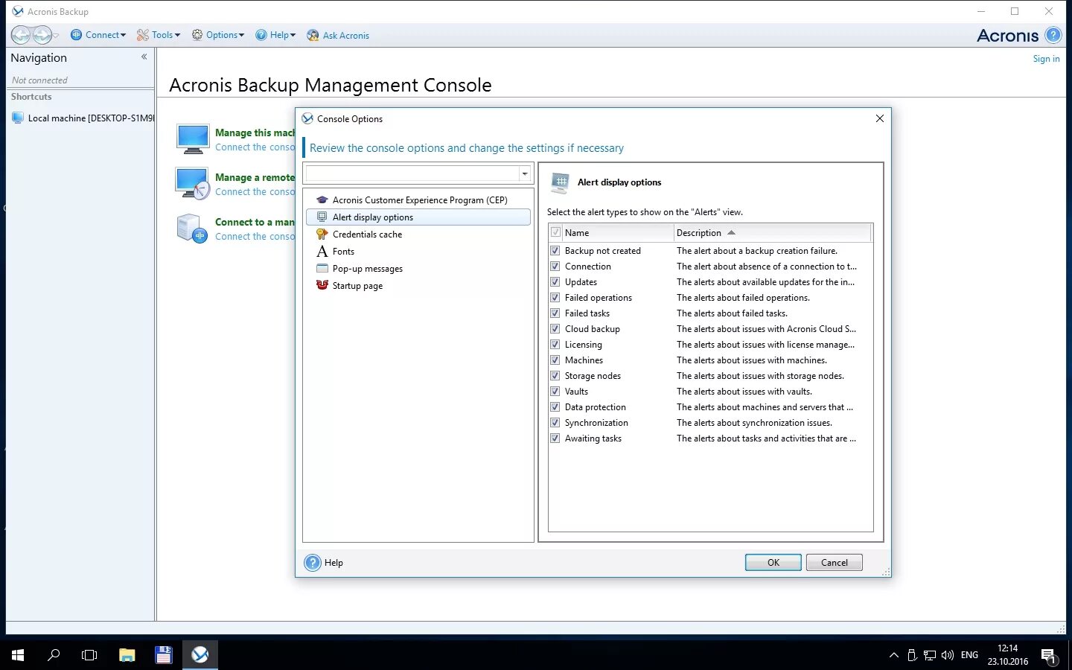Click the Help link in the dialog
The image size is (1072, 670).
click(334, 563)
